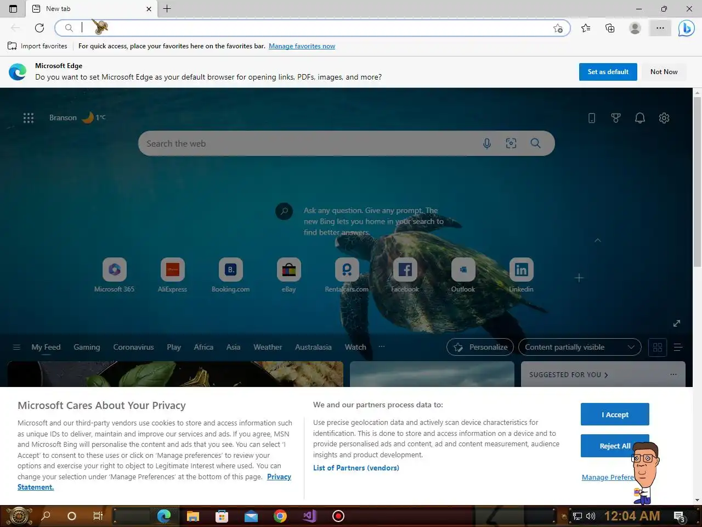The height and width of the screenshot is (527, 702).
Task: Open Suggested For You card options
Action: [x=673, y=374]
